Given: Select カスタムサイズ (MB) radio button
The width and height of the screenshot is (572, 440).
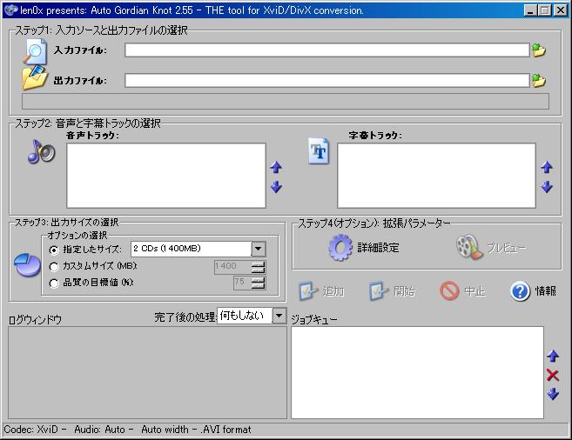Looking at the screenshot, I should tap(54, 267).
